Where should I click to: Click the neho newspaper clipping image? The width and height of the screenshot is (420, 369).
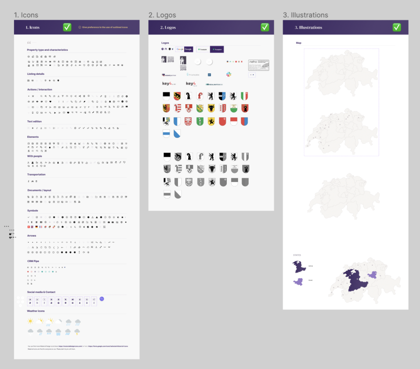[258, 65]
